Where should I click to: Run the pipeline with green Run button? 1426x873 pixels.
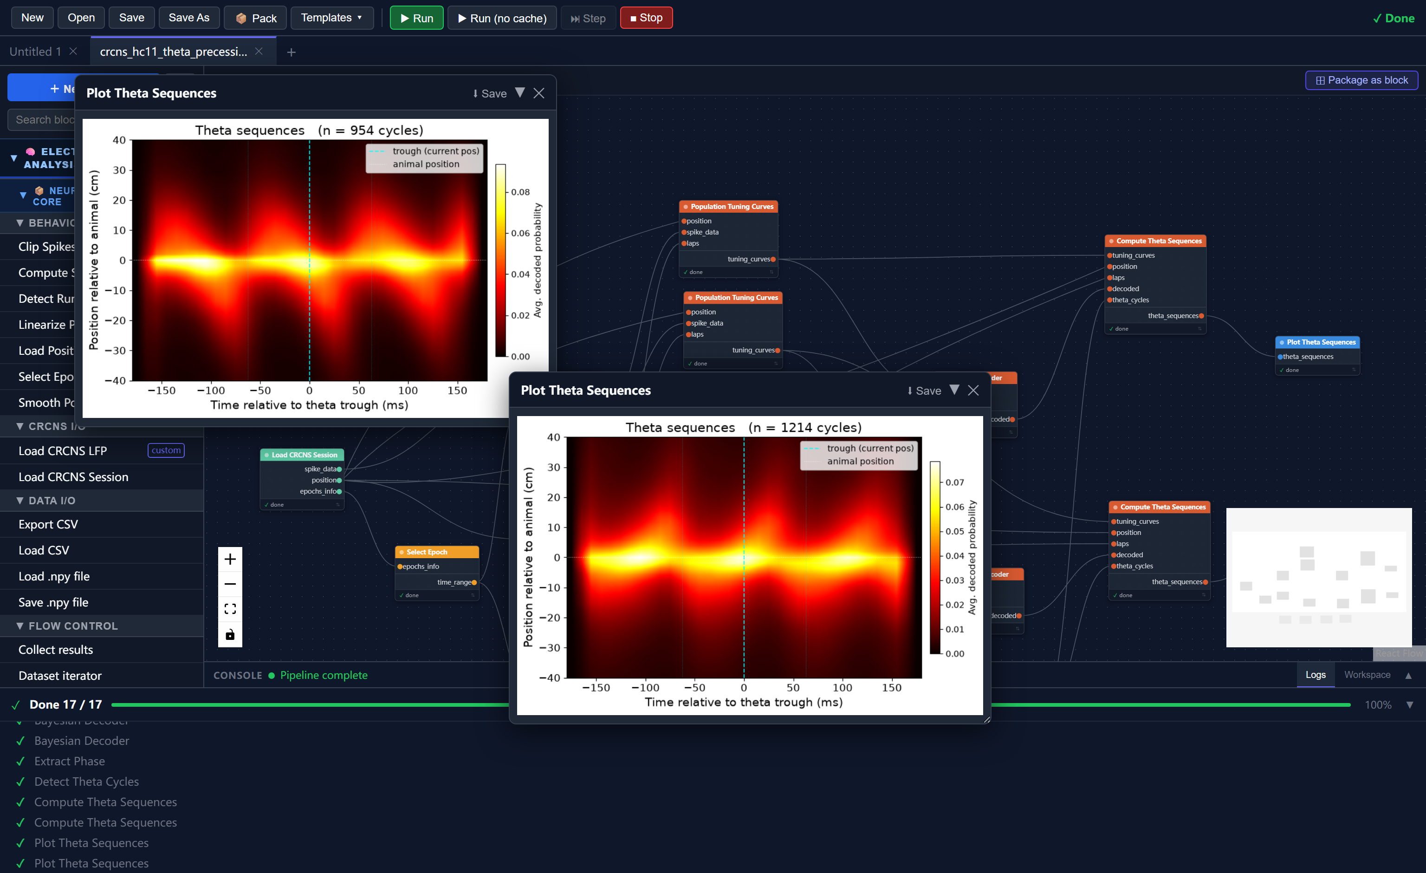[417, 18]
